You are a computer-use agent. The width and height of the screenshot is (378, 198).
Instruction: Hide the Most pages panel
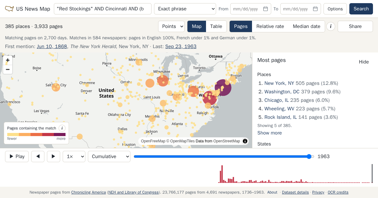[364, 62]
